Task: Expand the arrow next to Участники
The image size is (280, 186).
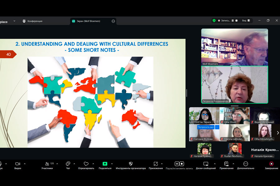Action: (x=57, y=164)
